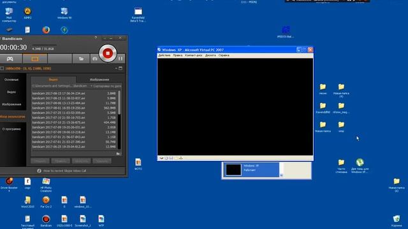This screenshot has height=229, width=408.
Task: Open Новая папка (4) folder on desktop
Action: 341,90
